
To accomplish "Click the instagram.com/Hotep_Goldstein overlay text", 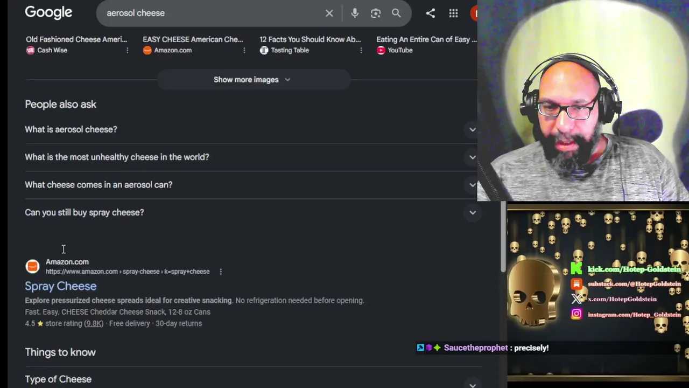I will coord(634,314).
